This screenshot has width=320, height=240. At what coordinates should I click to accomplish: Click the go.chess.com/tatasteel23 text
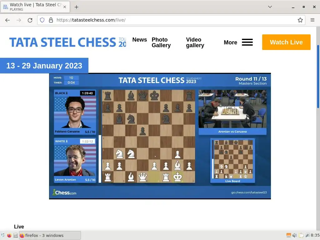(x=249, y=192)
